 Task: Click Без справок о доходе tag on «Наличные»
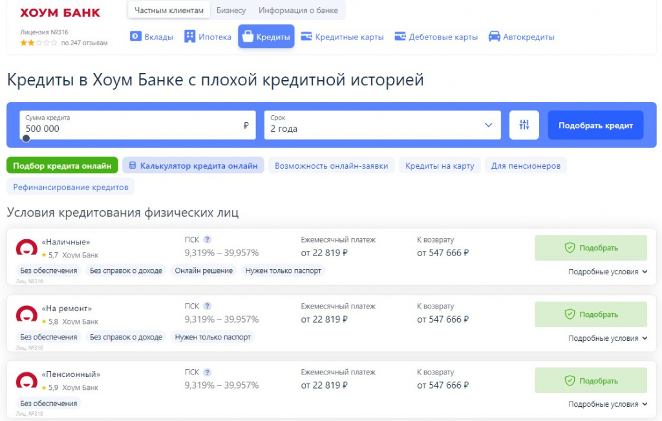click(x=126, y=271)
